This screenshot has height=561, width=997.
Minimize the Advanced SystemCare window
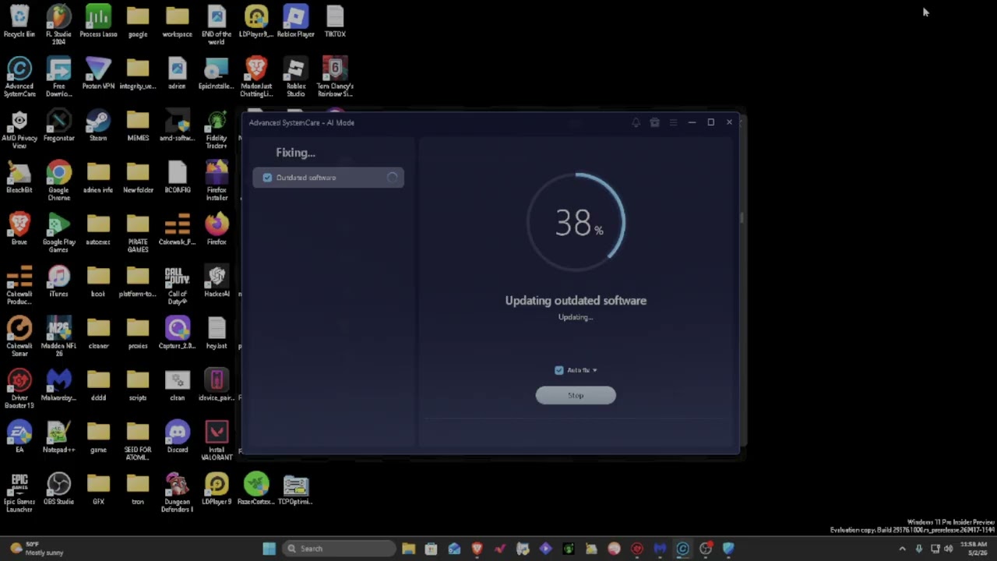pos(692,122)
